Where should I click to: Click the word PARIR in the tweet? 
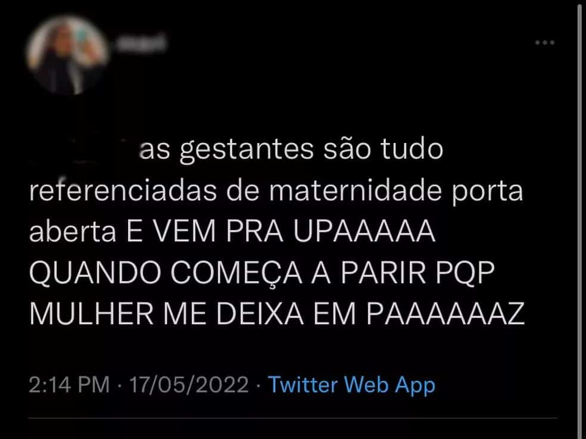point(383,273)
